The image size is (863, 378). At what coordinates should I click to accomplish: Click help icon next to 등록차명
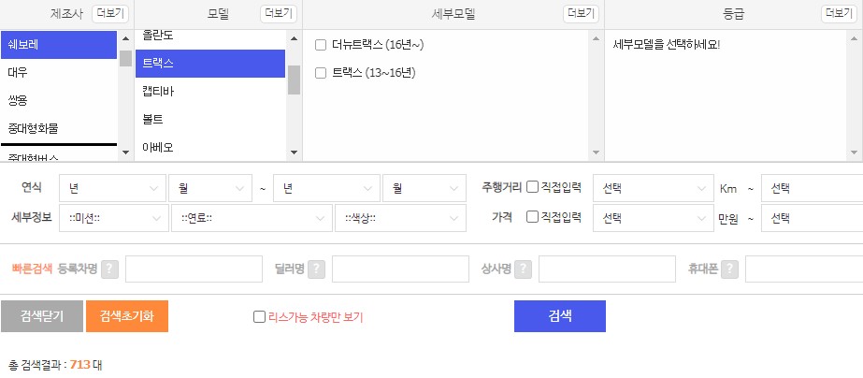pos(109,269)
